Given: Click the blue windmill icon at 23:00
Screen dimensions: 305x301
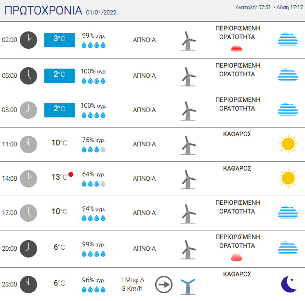Looking at the screenshot, I should pyautogui.click(x=188, y=287).
